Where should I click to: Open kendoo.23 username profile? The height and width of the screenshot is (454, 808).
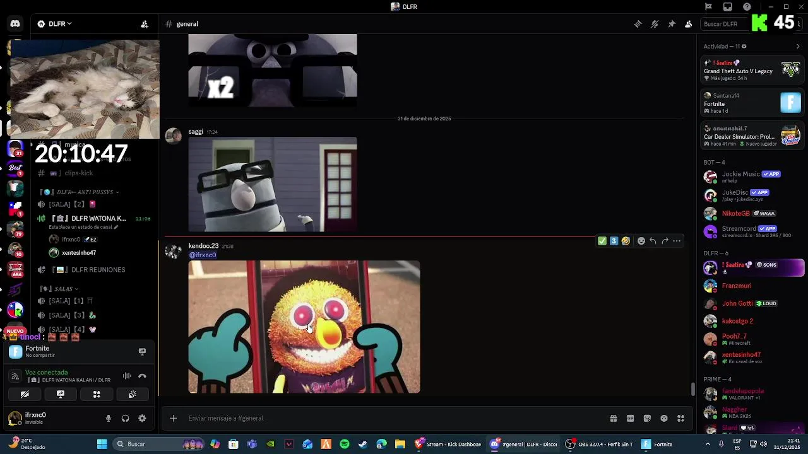pyautogui.click(x=203, y=246)
